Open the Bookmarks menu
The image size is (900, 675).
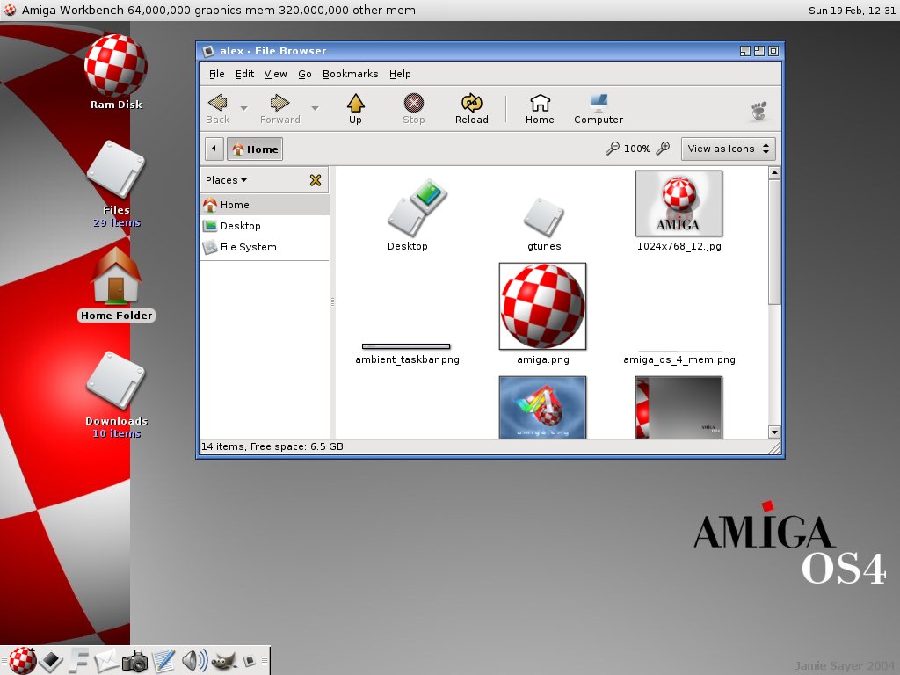[x=350, y=74]
